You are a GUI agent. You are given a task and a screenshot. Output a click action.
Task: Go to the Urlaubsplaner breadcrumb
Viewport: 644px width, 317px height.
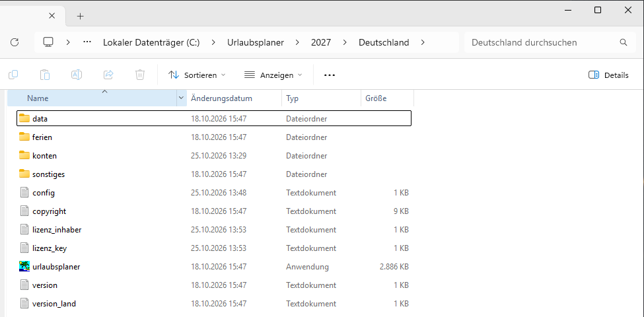pyautogui.click(x=256, y=42)
